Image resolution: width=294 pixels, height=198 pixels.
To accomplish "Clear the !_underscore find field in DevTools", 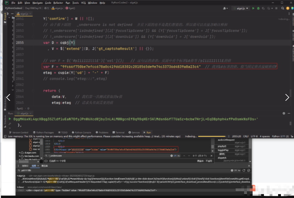I will pyautogui.click(x=172, y=156).
